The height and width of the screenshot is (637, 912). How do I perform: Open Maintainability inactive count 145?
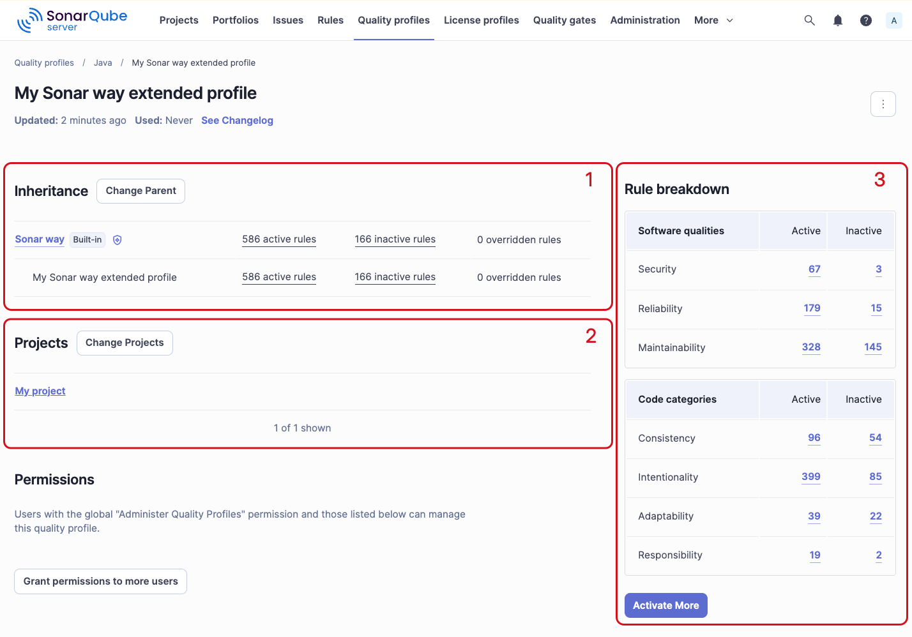(x=873, y=347)
